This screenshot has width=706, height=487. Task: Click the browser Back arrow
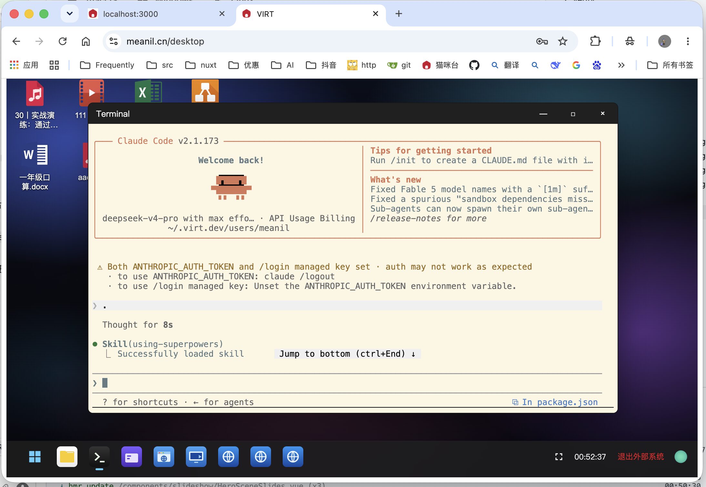click(x=16, y=41)
